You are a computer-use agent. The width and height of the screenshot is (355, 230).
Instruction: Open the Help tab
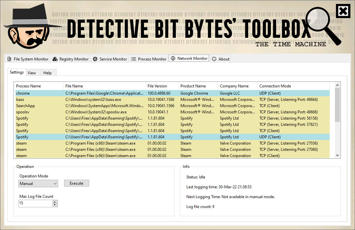[47, 73]
